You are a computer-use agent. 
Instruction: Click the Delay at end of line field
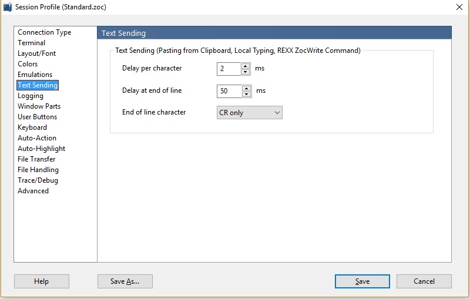tap(229, 91)
